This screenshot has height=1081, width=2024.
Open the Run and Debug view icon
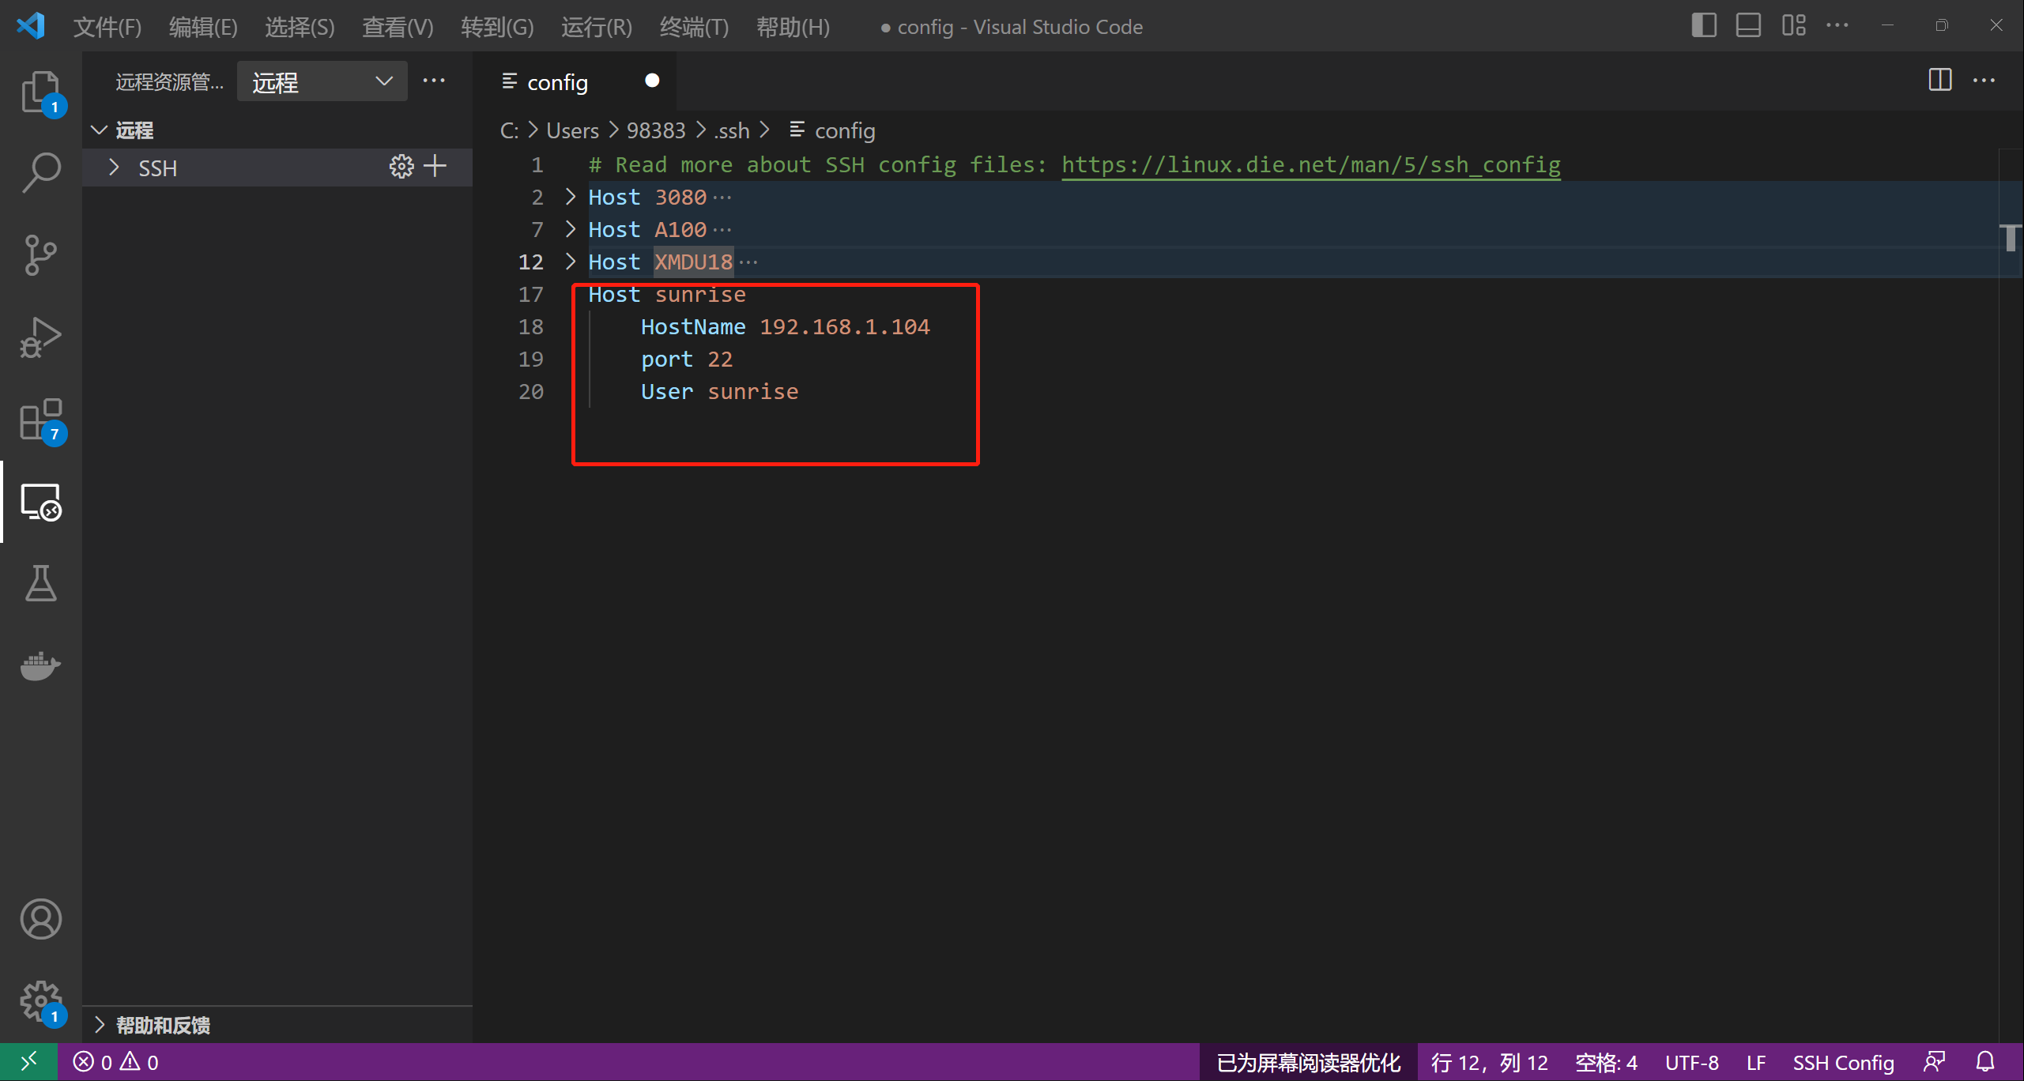tap(40, 337)
